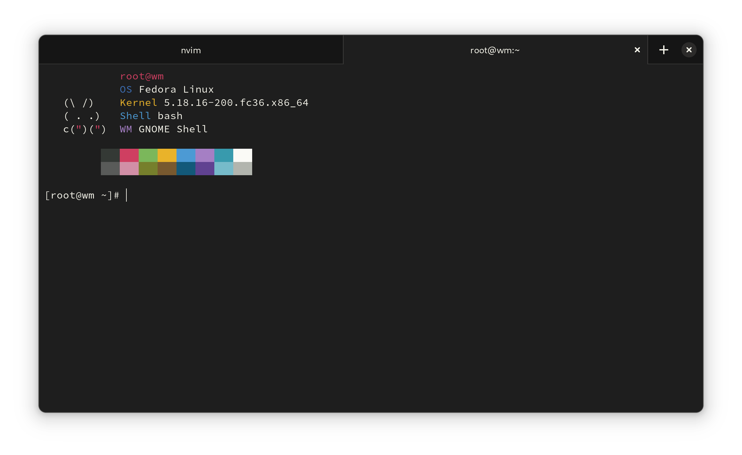Click the light purple color swatch
The height and width of the screenshot is (455, 742).
(x=205, y=155)
